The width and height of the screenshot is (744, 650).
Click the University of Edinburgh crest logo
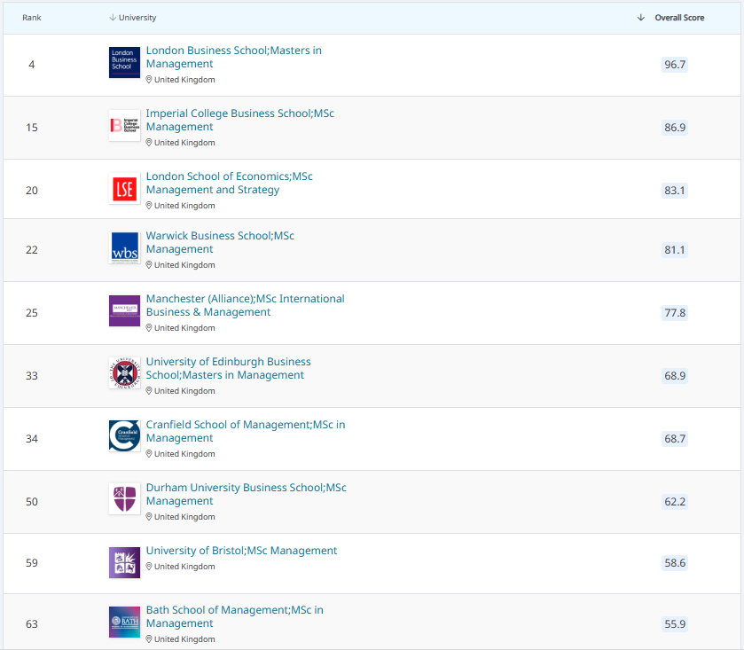(124, 373)
